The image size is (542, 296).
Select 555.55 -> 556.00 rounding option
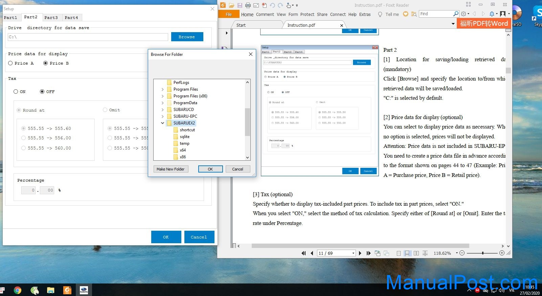click(x=23, y=138)
